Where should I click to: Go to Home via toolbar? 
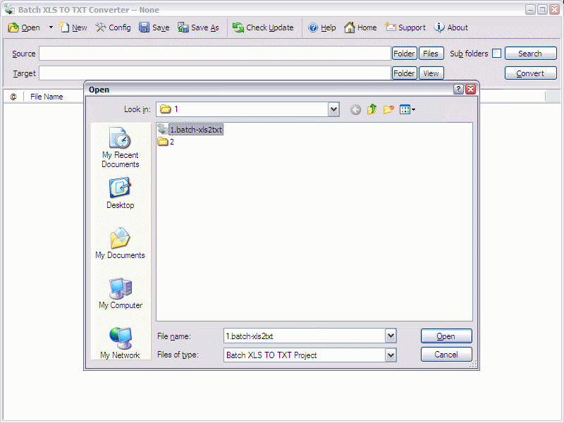[360, 27]
